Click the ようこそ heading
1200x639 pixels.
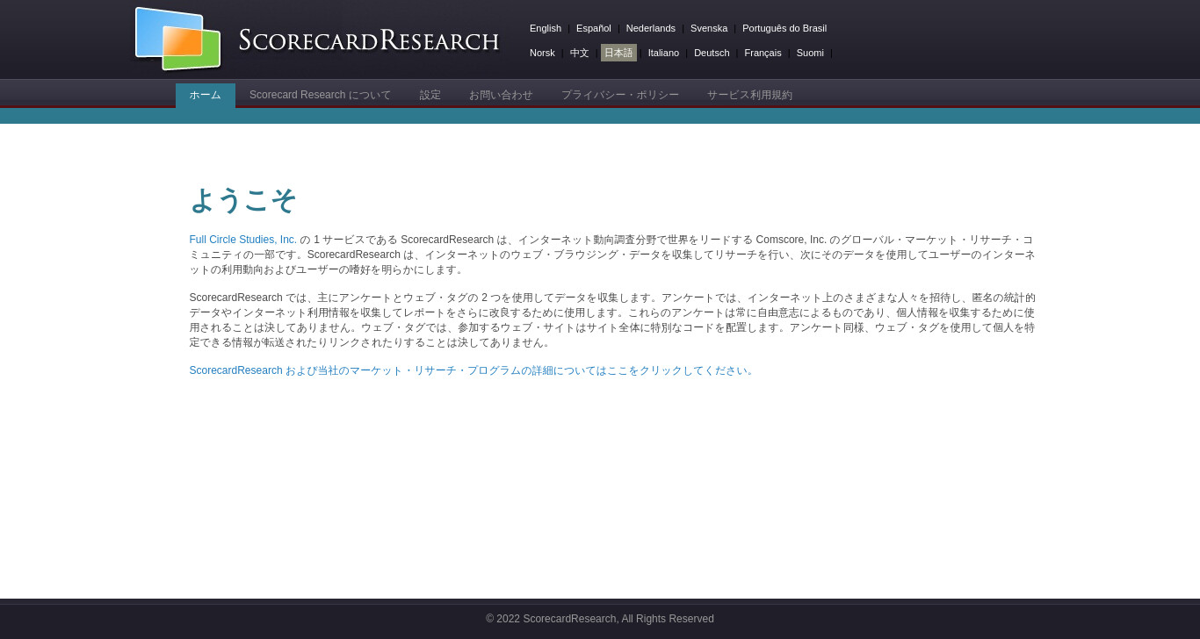point(243,200)
